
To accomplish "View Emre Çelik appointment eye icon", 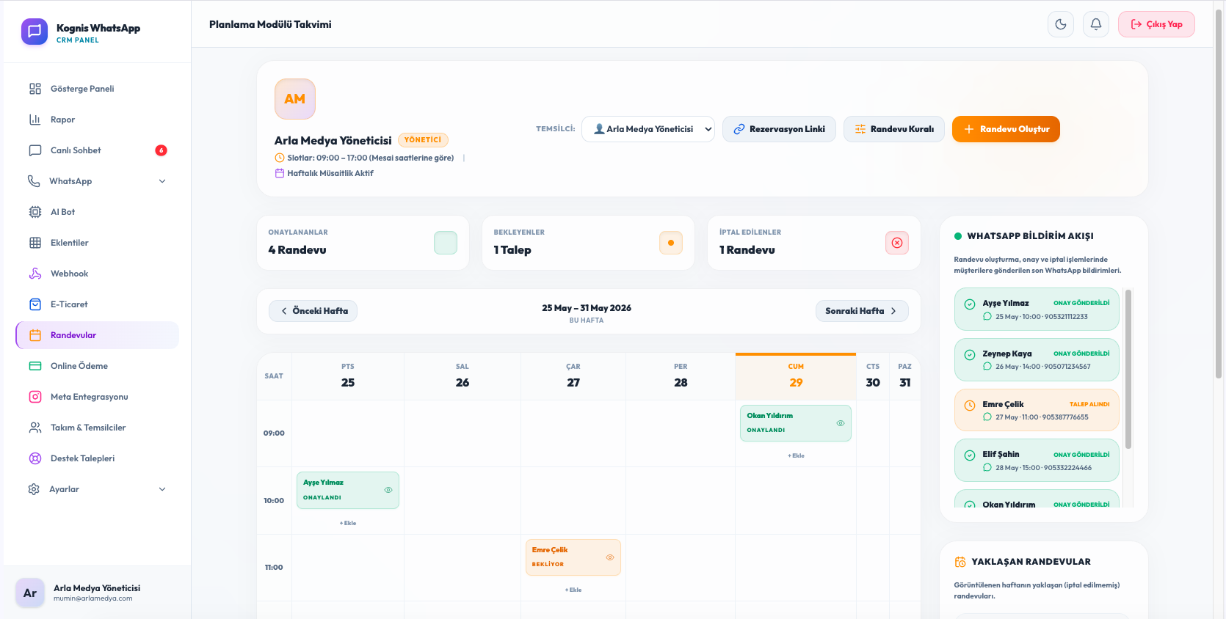I will 610,557.
